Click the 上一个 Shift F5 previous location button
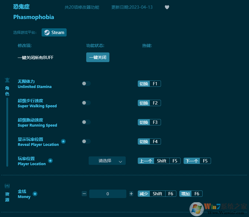Viewport: 249px width, 217px height. tap(159, 161)
